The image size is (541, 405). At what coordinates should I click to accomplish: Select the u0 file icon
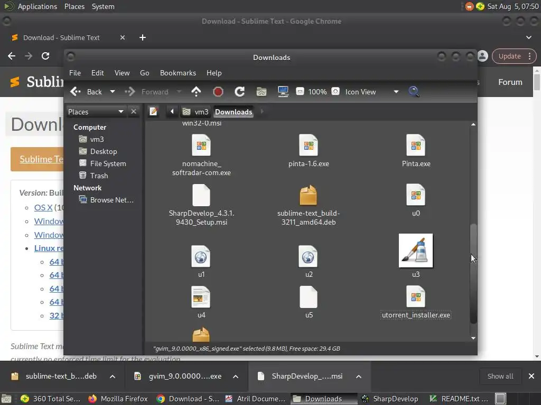[x=416, y=195]
